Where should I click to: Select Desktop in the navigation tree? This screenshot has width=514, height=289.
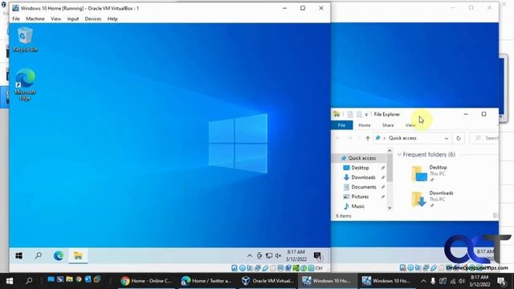pos(360,168)
